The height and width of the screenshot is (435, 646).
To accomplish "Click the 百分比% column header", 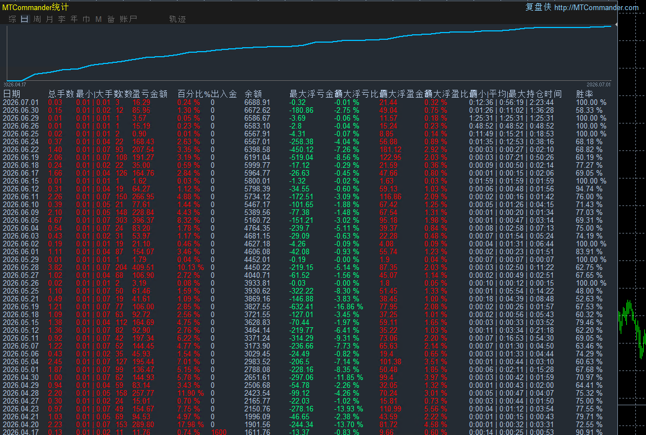I will click(x=194, y=94).
